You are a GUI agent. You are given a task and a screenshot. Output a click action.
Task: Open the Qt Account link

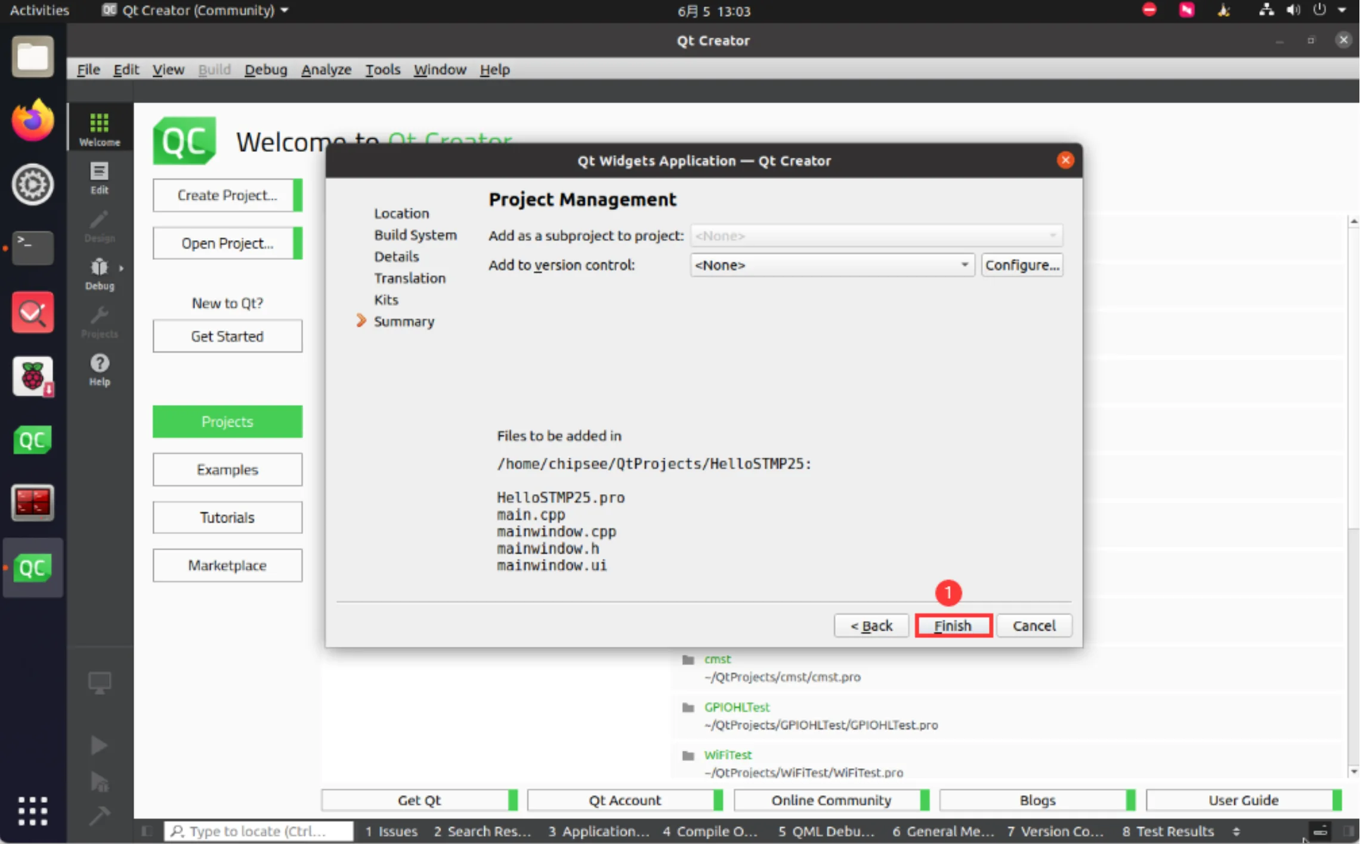click(625, 800)
